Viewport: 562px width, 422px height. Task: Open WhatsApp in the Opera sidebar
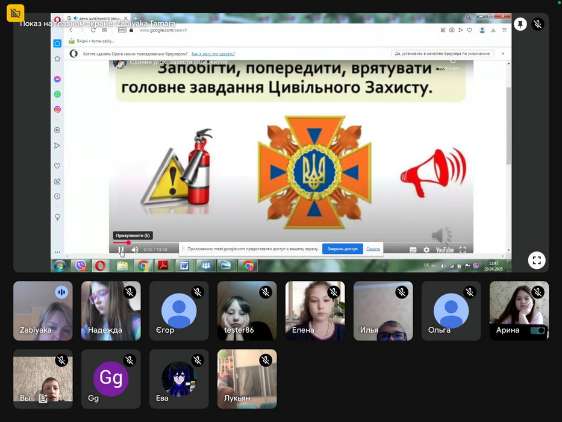(x=57, y=94)
